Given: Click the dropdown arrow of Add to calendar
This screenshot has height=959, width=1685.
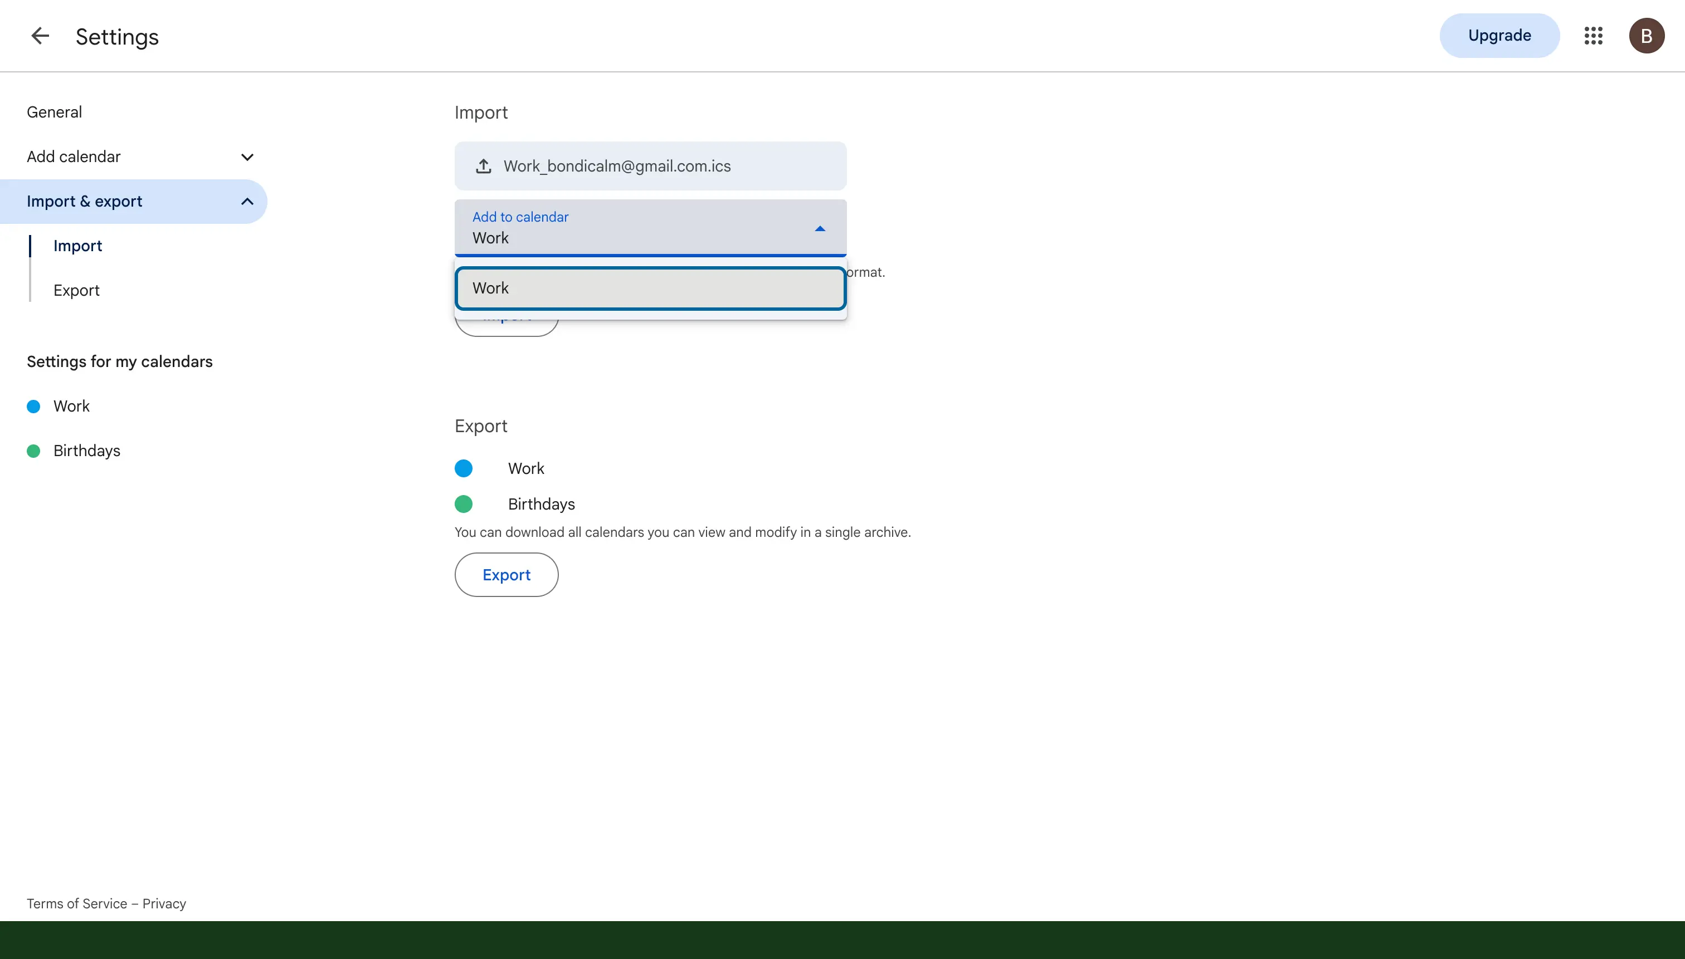Looking at the screenshot, I should (820, 228).
